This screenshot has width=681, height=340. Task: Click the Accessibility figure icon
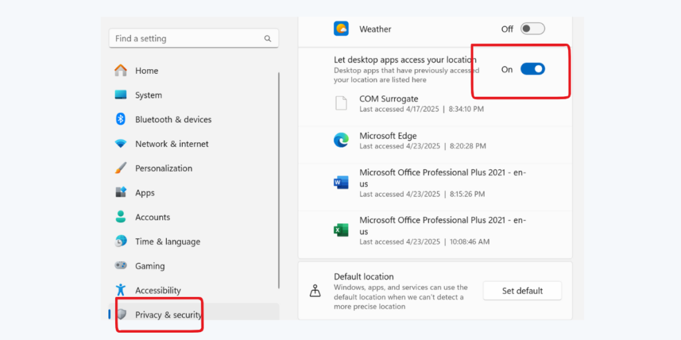(121, 290)
